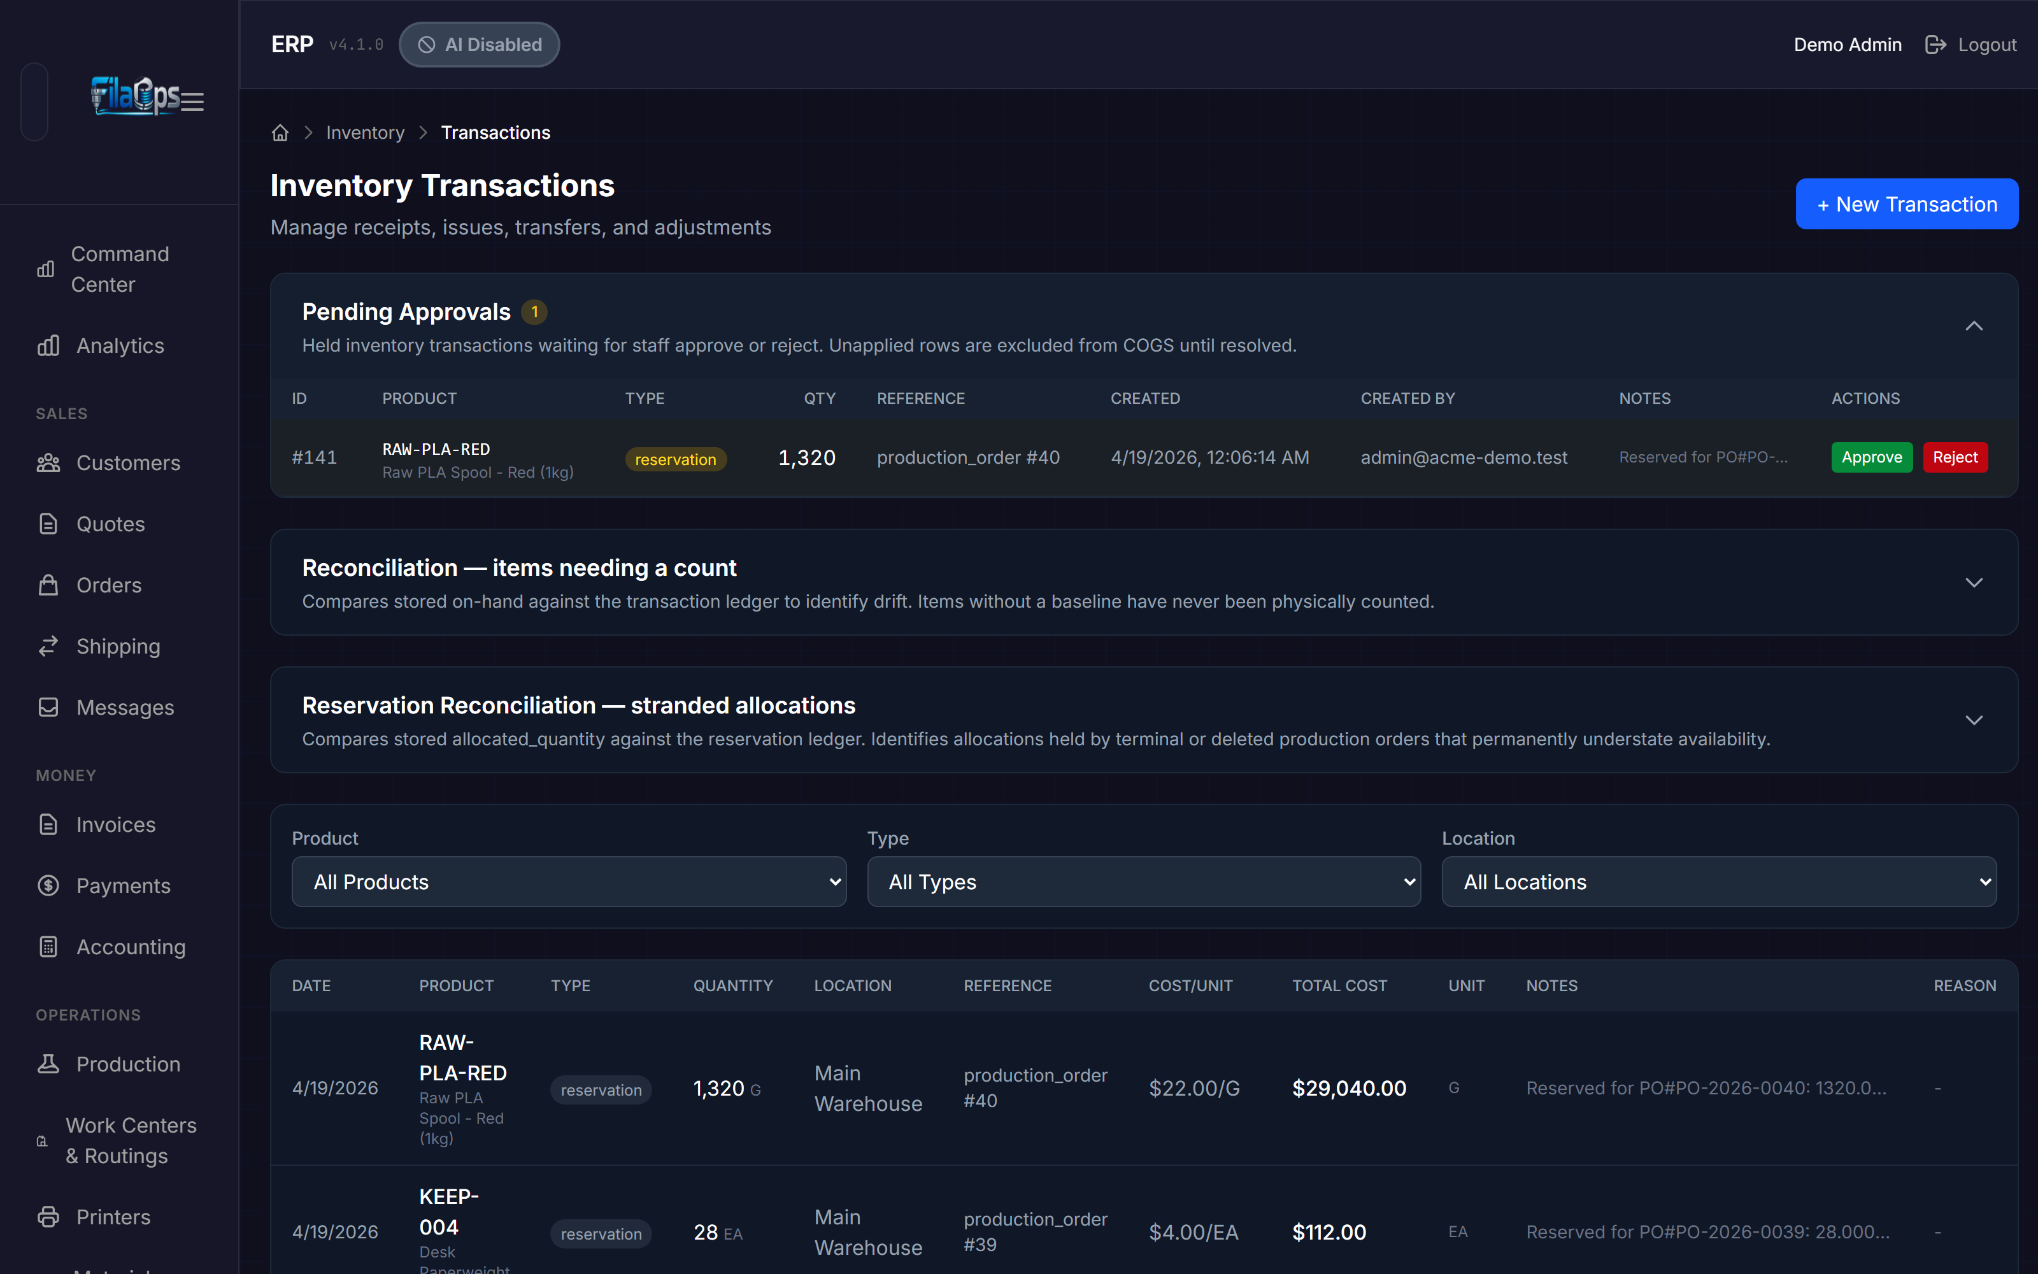The height and width of the screenshot is (1274, 2038).
Task: Click the New Transaction button
Action: [1907, 204]
